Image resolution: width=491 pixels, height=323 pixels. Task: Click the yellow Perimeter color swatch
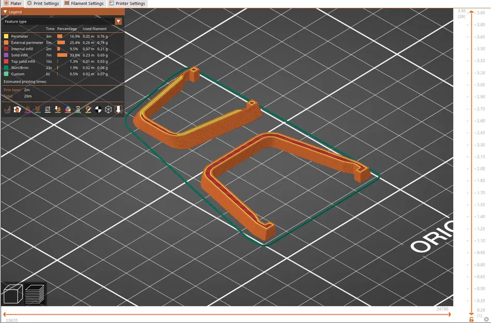pos(6,36)
